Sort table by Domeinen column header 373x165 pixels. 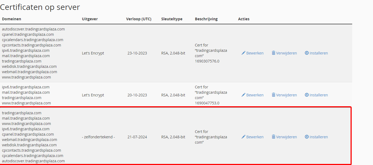(x=11, y=19)
